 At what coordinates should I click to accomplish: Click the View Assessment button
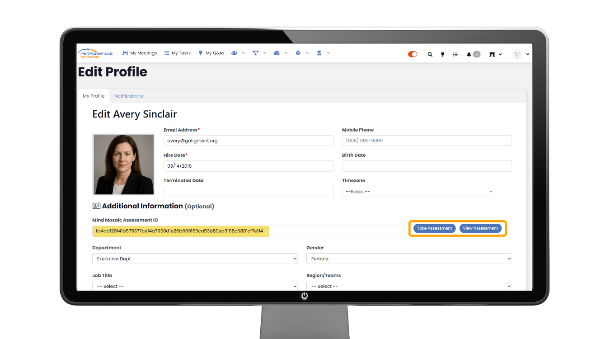(x=480, y=228)
